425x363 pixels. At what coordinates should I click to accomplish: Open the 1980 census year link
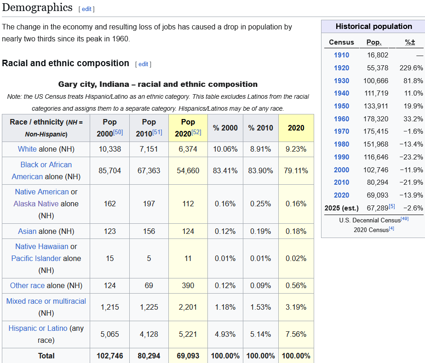[x=341, y=144]
